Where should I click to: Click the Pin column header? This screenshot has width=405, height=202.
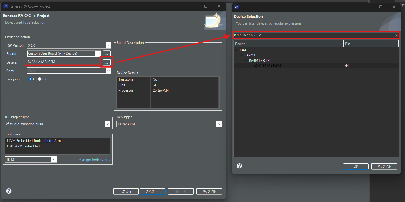click(x=371, y=44)
